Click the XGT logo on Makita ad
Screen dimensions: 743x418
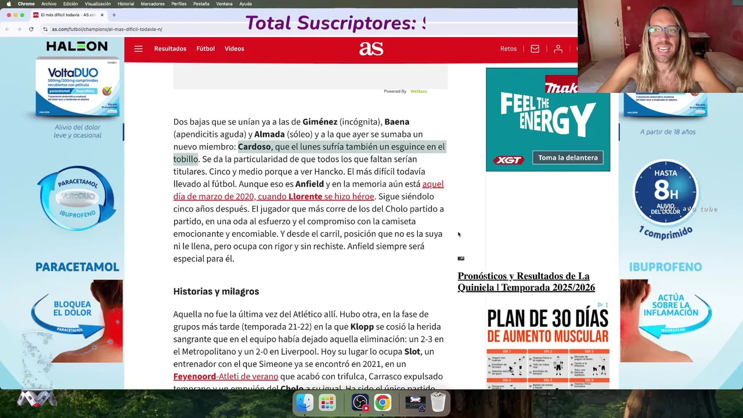[508, 160]
